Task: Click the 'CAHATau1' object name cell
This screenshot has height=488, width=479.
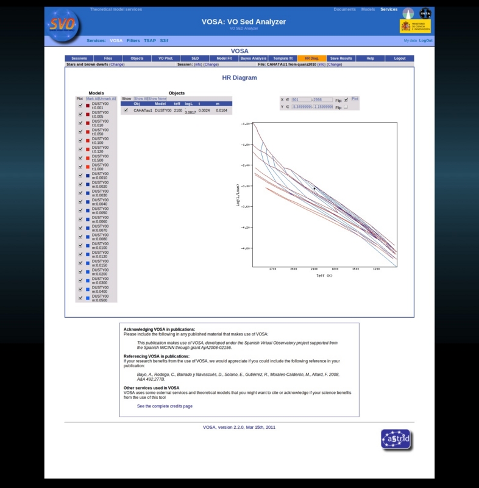Action: (x=143, y=110)
